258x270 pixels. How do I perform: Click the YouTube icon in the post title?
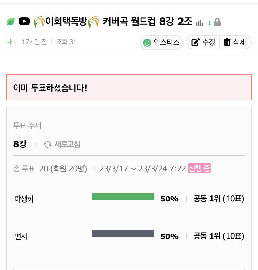point(24,21)
